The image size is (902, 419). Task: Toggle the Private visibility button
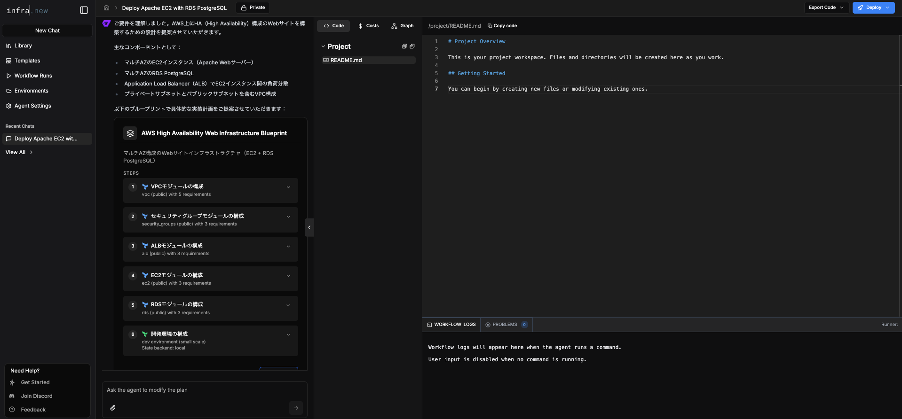[x=253, y=8]
